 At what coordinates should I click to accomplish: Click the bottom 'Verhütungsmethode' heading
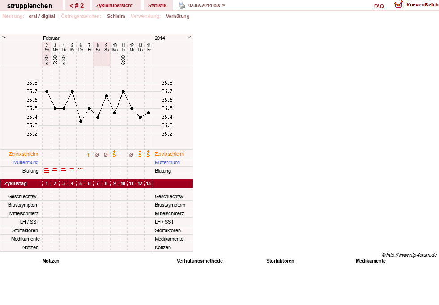point(200,261)
